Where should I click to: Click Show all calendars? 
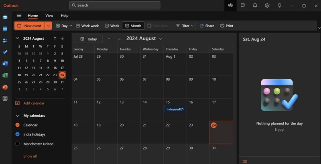point(30,156)
